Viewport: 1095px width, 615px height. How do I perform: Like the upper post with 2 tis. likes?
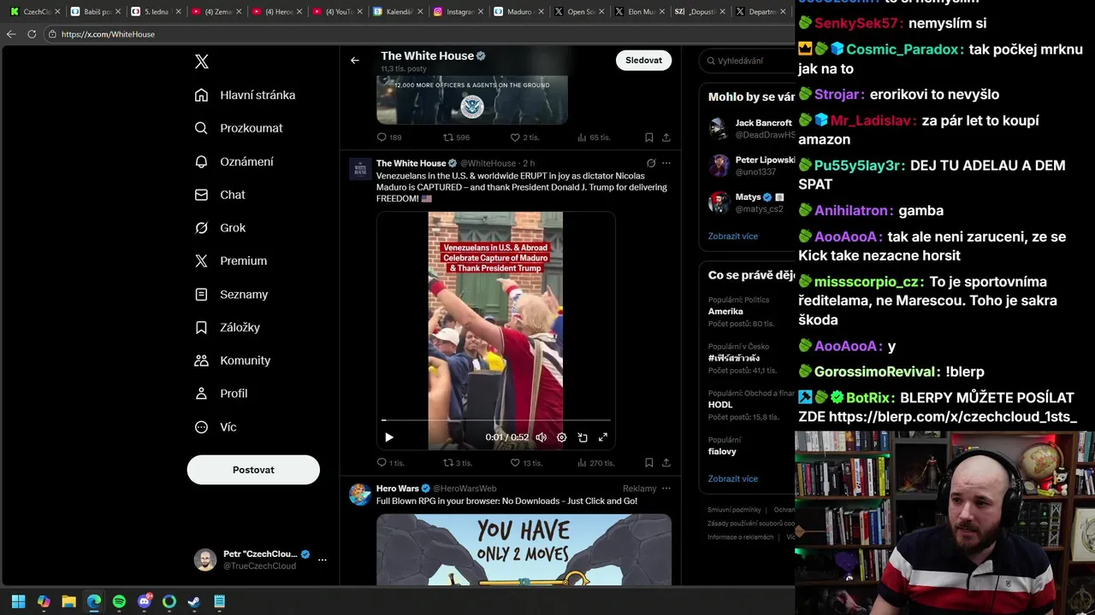pos(524,138)
